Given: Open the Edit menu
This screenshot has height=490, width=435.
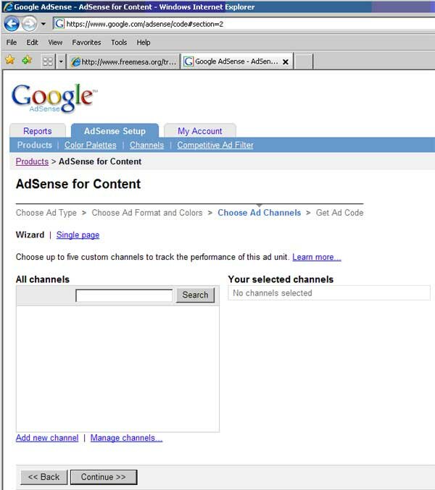Looking at the screenshot, I should [x=32, y=42].
